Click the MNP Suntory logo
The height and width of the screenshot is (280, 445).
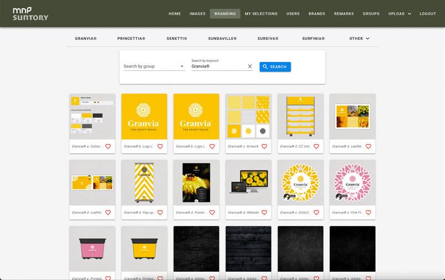point(30,14)
